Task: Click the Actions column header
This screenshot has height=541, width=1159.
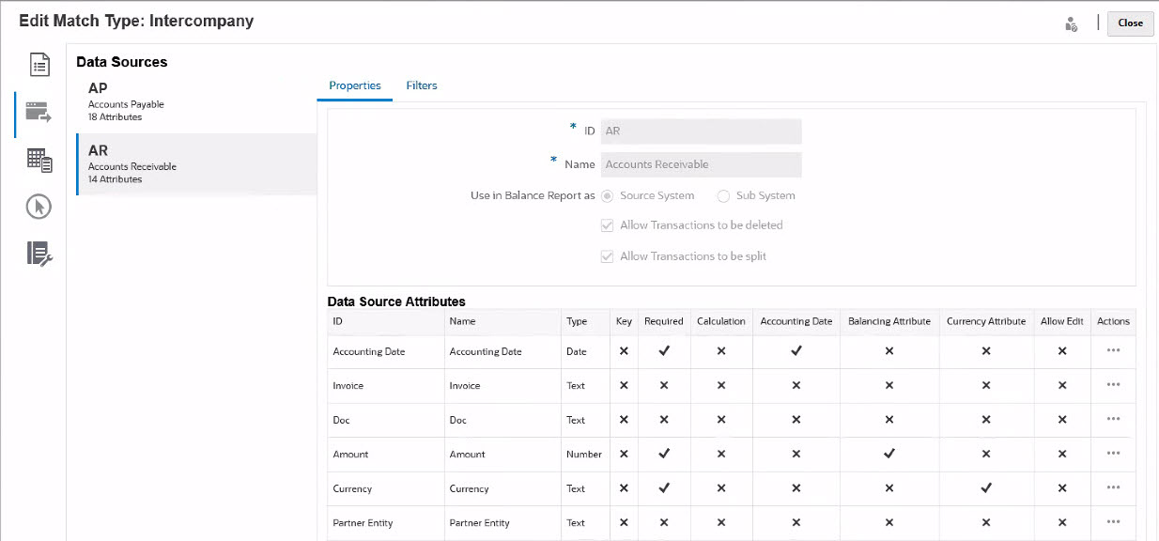Action: click(x=1114, y=321)
